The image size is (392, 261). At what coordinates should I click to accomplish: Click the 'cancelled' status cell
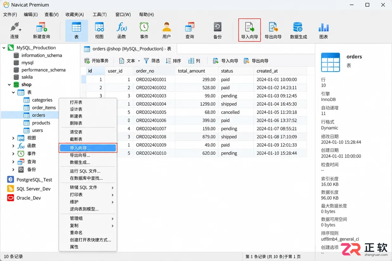tap(236, 112)
